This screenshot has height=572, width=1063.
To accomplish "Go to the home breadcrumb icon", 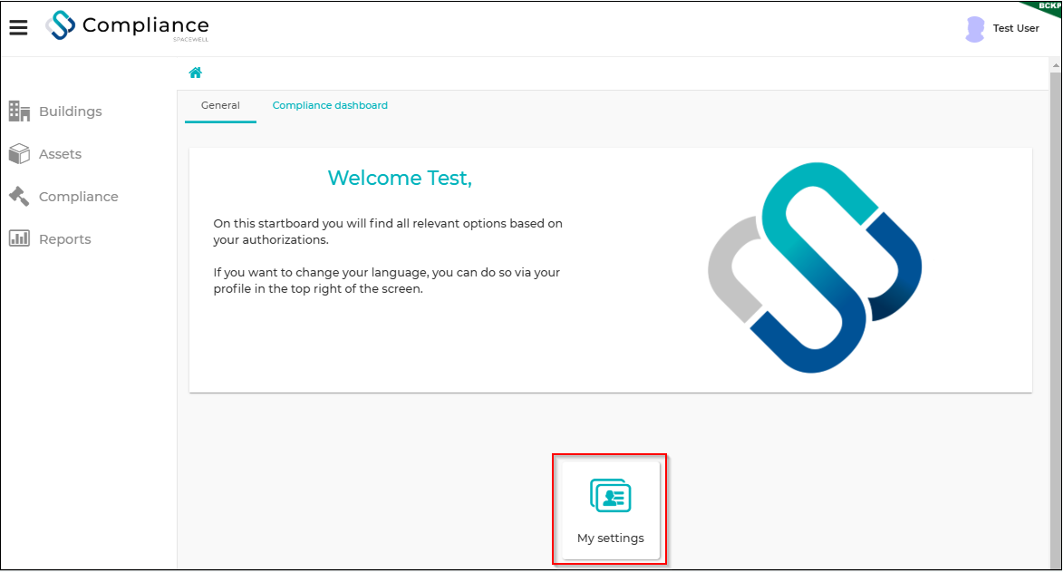I will point(195,73).
